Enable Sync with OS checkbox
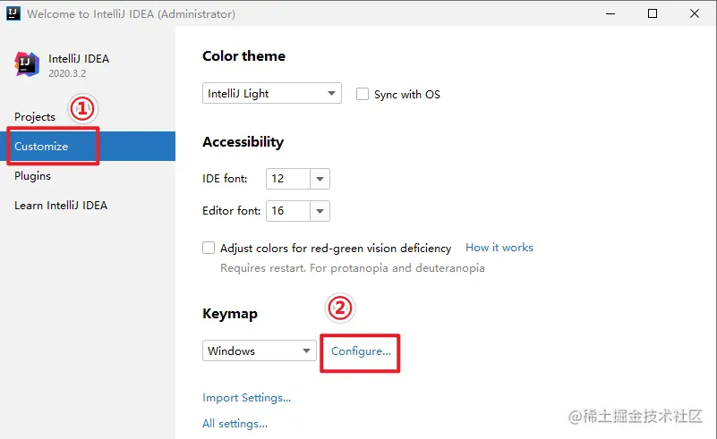Screen dimensions: 717x439 (363, 94)
